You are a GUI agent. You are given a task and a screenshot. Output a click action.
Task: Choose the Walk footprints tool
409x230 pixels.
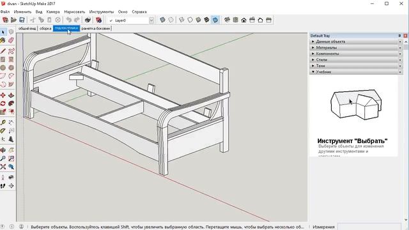(3, 186)
